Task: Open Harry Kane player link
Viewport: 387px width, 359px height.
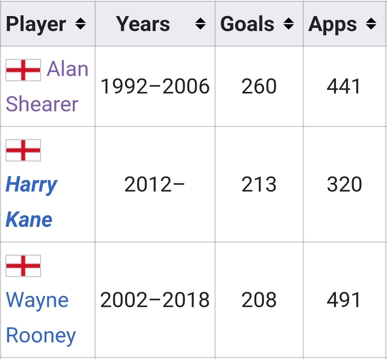Action: click(31, 202)
